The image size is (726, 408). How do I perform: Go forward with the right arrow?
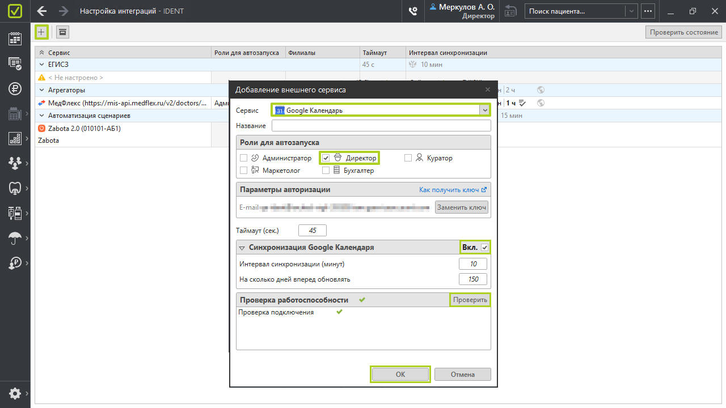pyautogui.click(x=64, y=11)
